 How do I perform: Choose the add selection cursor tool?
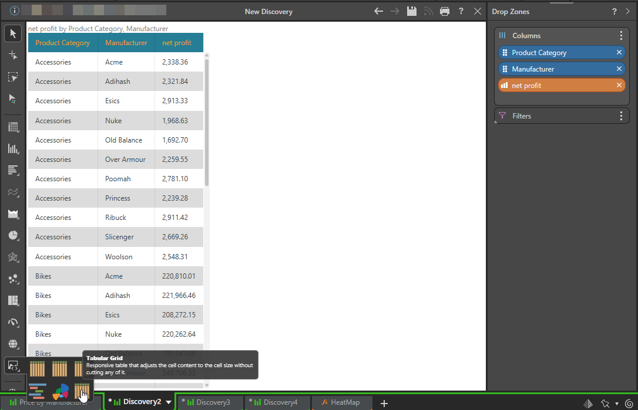13,55
